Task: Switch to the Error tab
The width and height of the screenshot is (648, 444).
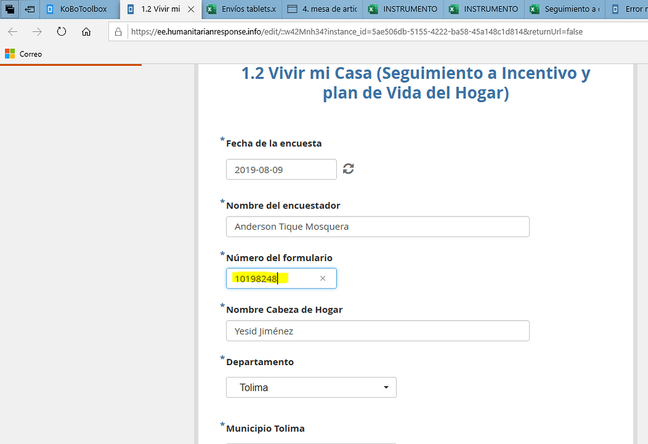Action: (632, 9)
